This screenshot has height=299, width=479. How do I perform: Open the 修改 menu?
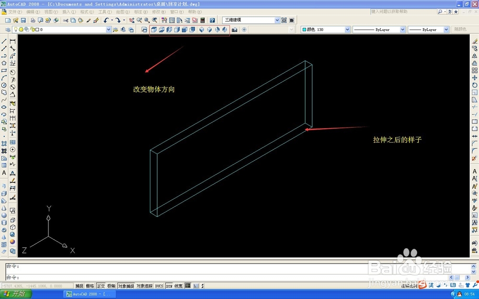[159, 12]
